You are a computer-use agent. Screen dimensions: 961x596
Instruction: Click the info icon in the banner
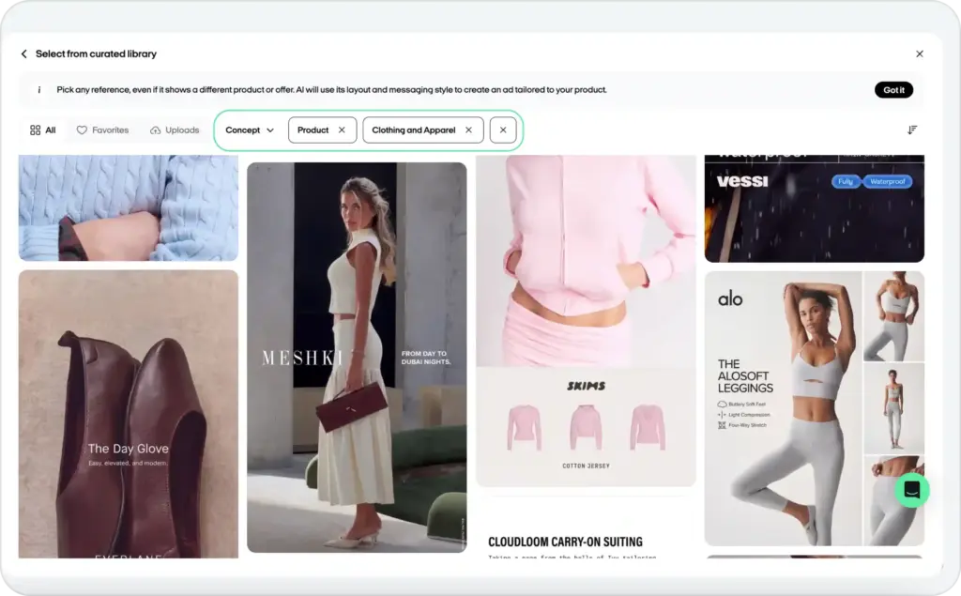tap(39, 89)
